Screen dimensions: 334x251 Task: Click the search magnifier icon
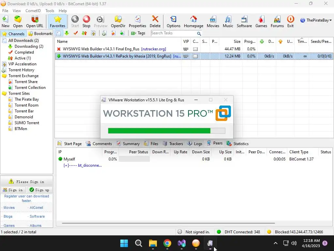pos(199,34)
